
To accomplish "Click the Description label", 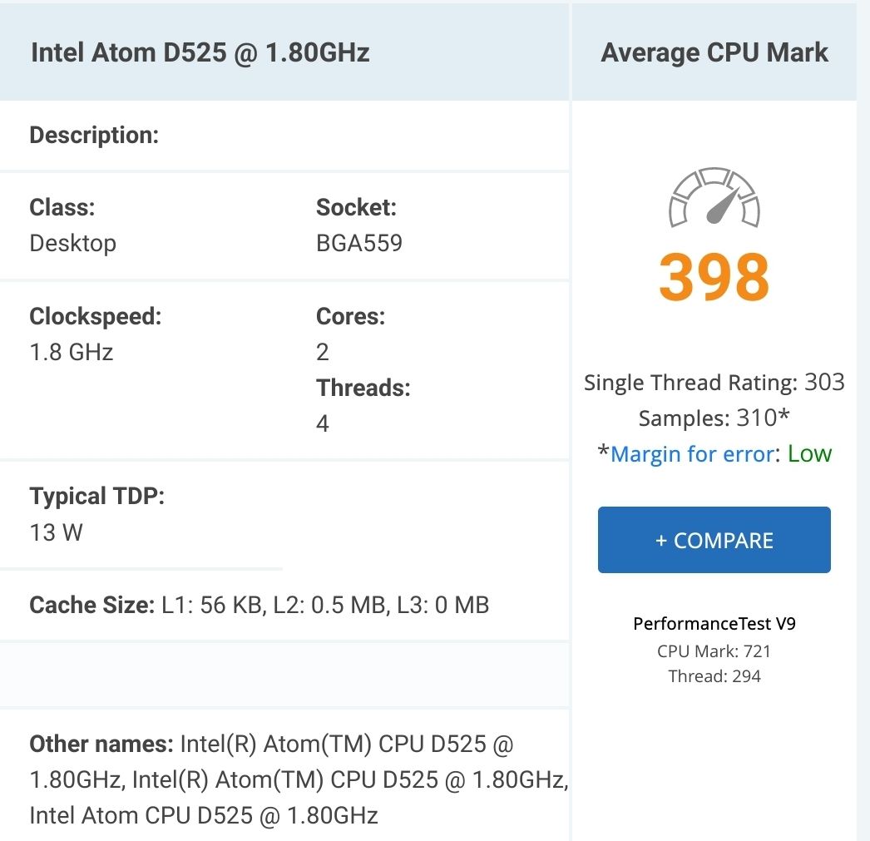I will click(x=94, y=135).
